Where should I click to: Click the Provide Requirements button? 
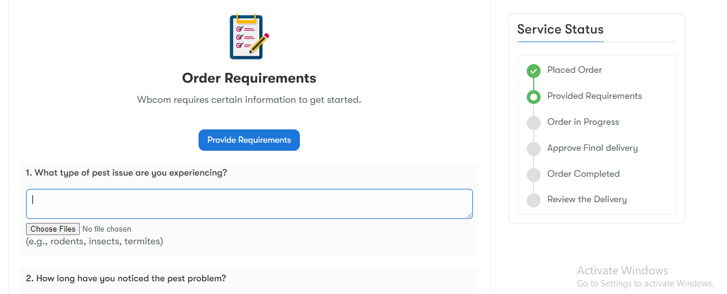point(249,140)
